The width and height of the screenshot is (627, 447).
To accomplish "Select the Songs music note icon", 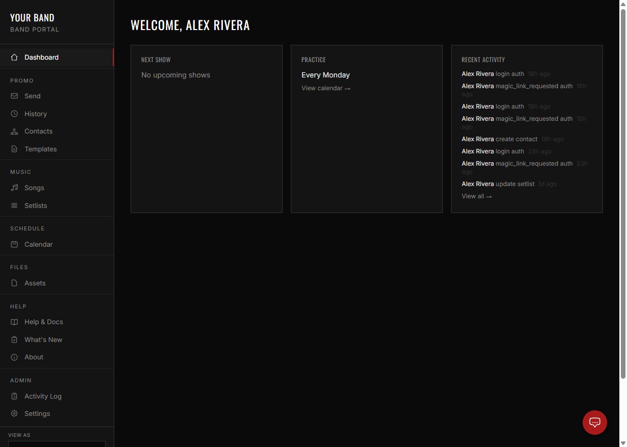I will [14, 188].
